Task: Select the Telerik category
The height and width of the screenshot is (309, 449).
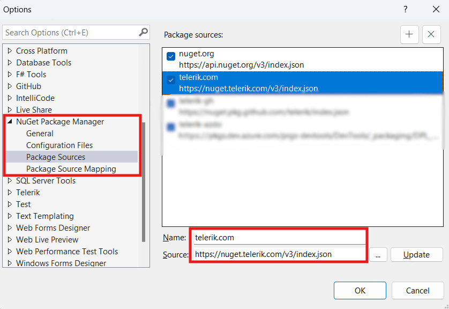Action: point(28,193)
